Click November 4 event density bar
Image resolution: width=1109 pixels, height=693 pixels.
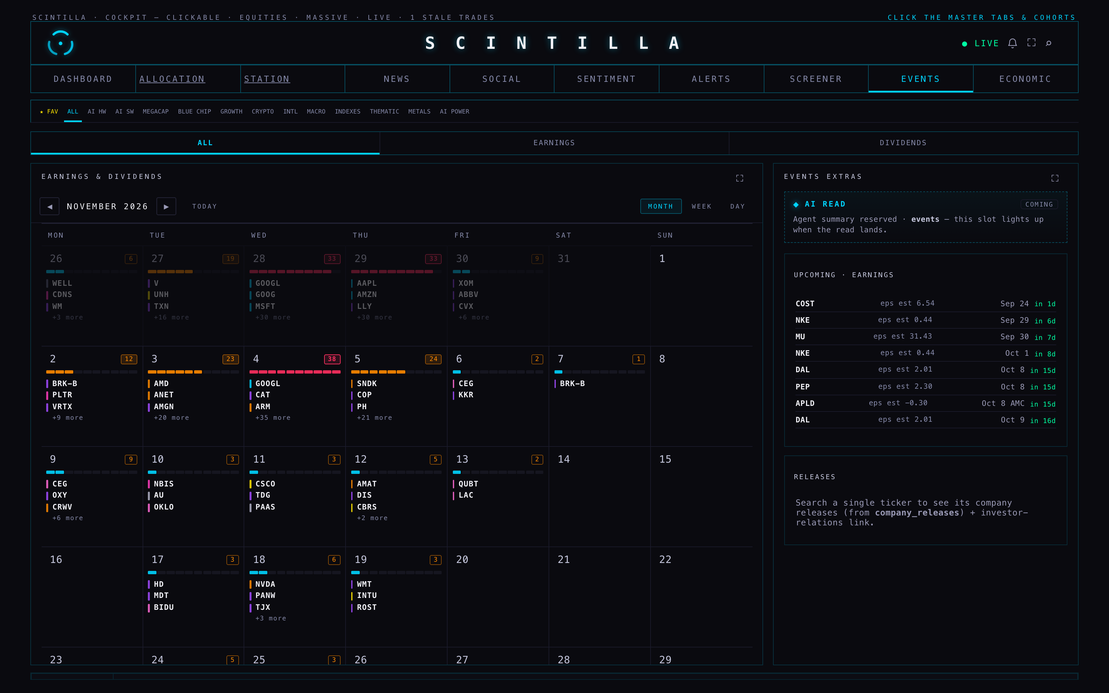pyautogui.click(x=295, y=372)
